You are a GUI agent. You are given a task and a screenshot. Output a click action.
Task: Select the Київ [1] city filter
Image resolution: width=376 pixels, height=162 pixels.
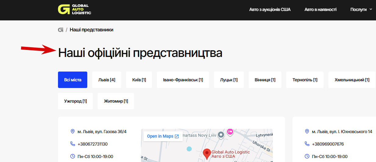[139, 80]
